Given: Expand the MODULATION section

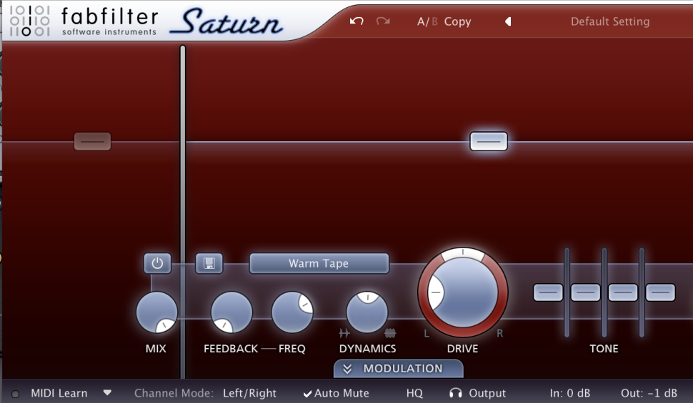Looking at the screenshot, I should coord(398,369).
